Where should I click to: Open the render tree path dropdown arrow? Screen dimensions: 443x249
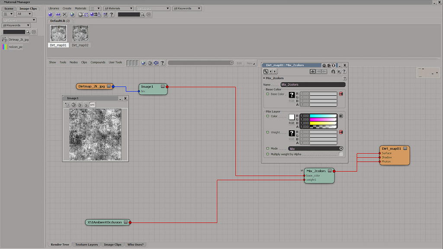point(232,63)
